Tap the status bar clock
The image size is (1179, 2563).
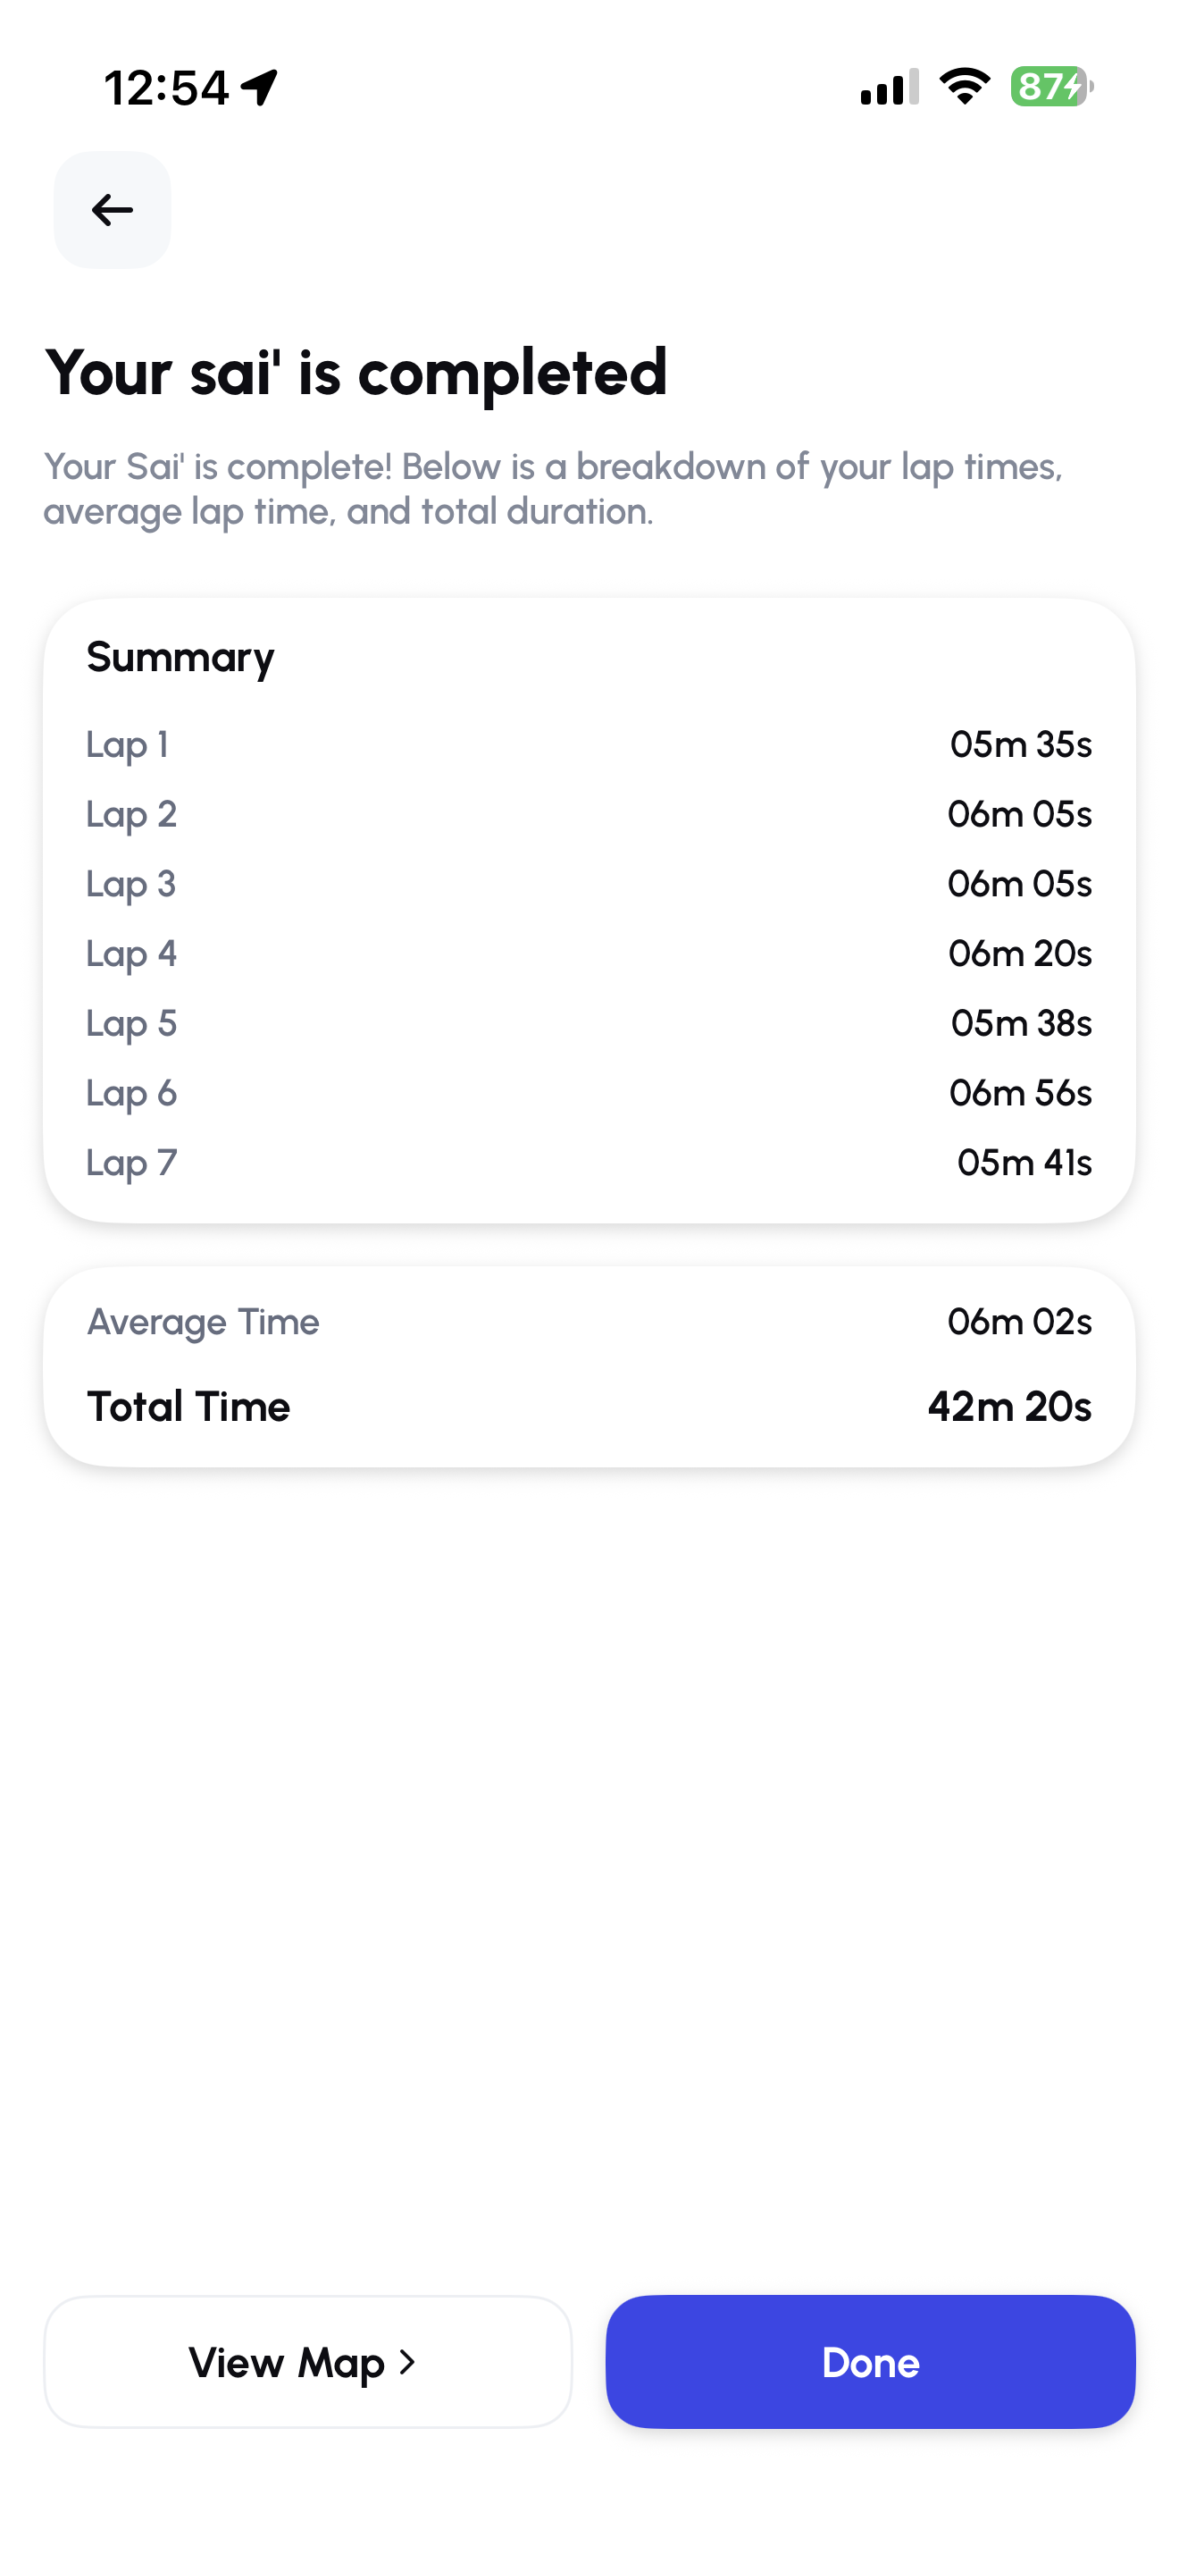pos(166,88)
